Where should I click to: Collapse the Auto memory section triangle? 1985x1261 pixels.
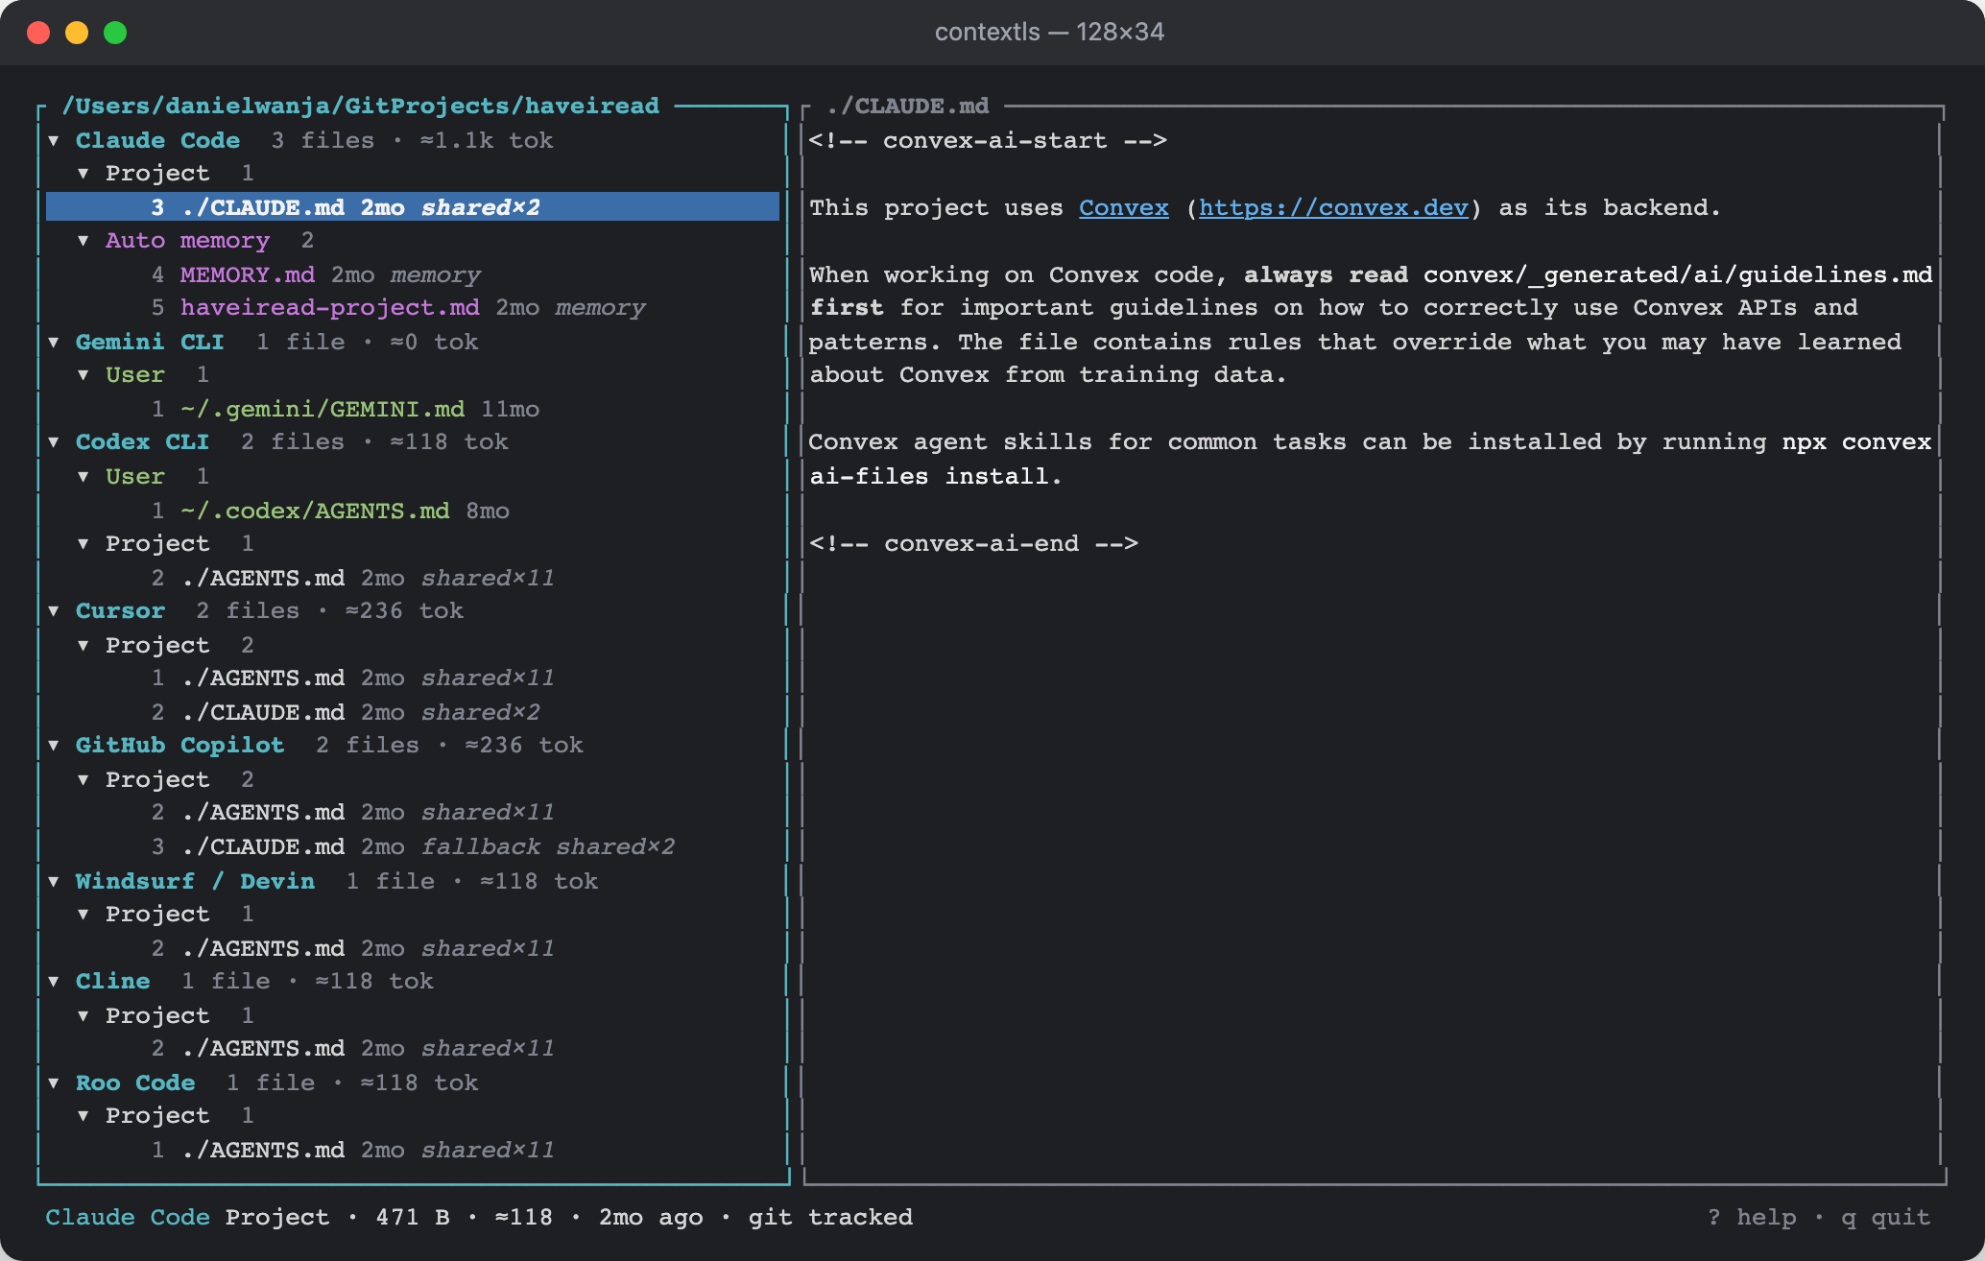point(84,241)
